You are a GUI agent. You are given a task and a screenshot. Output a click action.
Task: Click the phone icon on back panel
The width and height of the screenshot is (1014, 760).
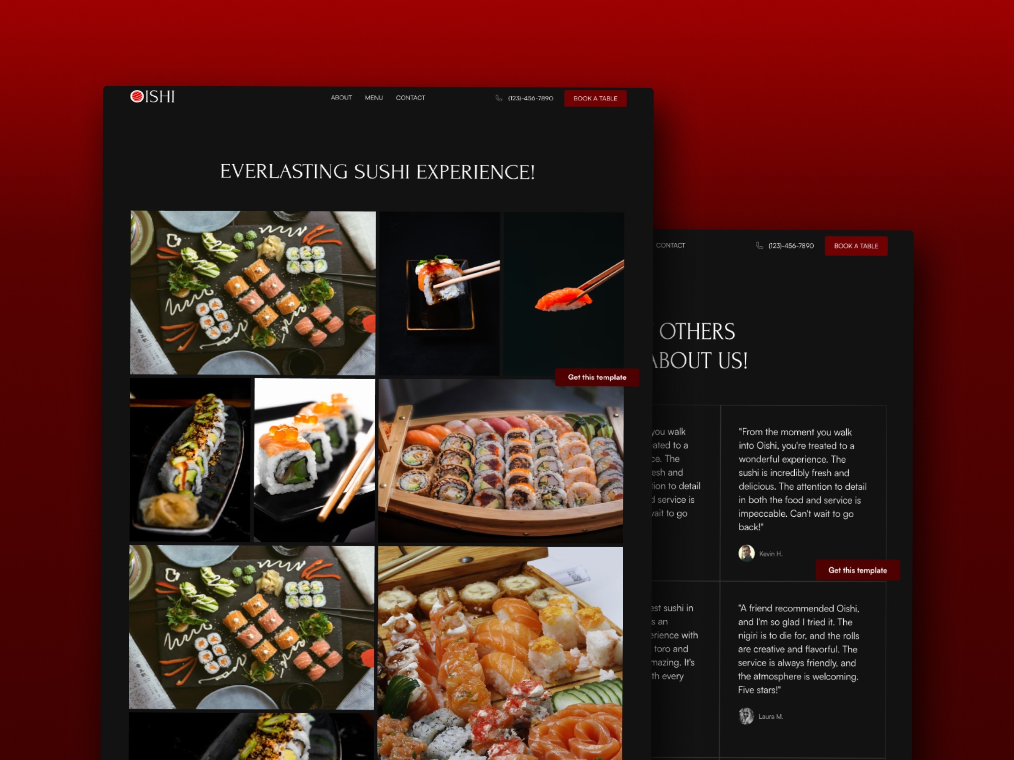click(757, 246)
